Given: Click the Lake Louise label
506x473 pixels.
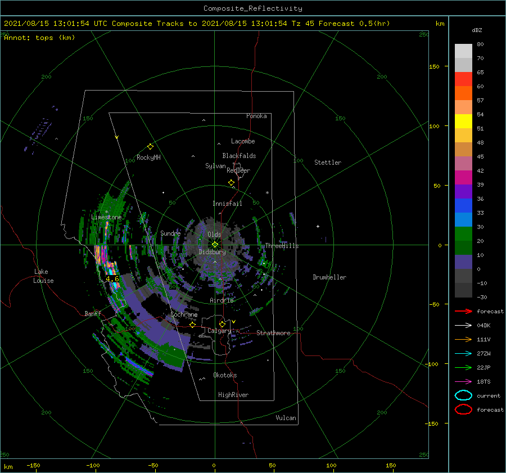Looking at the screenshot, I should 43,276.
